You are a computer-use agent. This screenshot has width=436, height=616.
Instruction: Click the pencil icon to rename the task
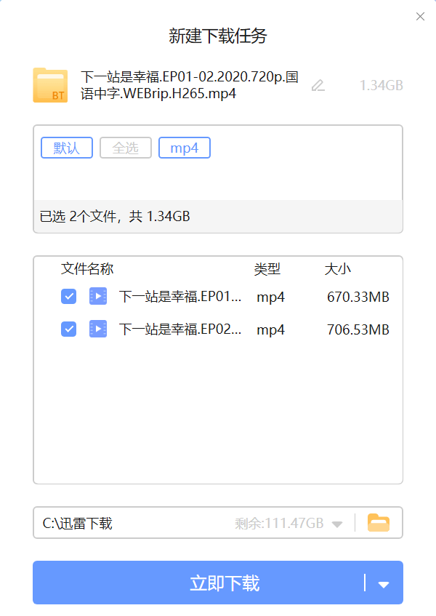(x=318, y=85)
